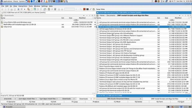Viewport: 192px width, 108px height.
Task: Click the crossed arrows synchronize icon in toolbar
Action: pos(22,9)
